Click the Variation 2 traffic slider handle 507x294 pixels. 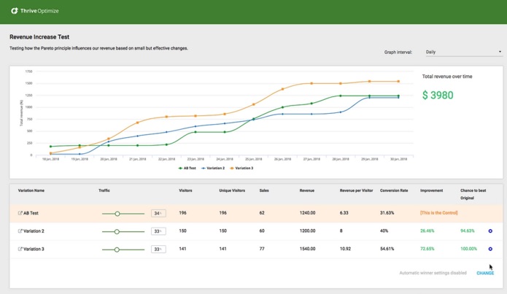pos(117,231)
